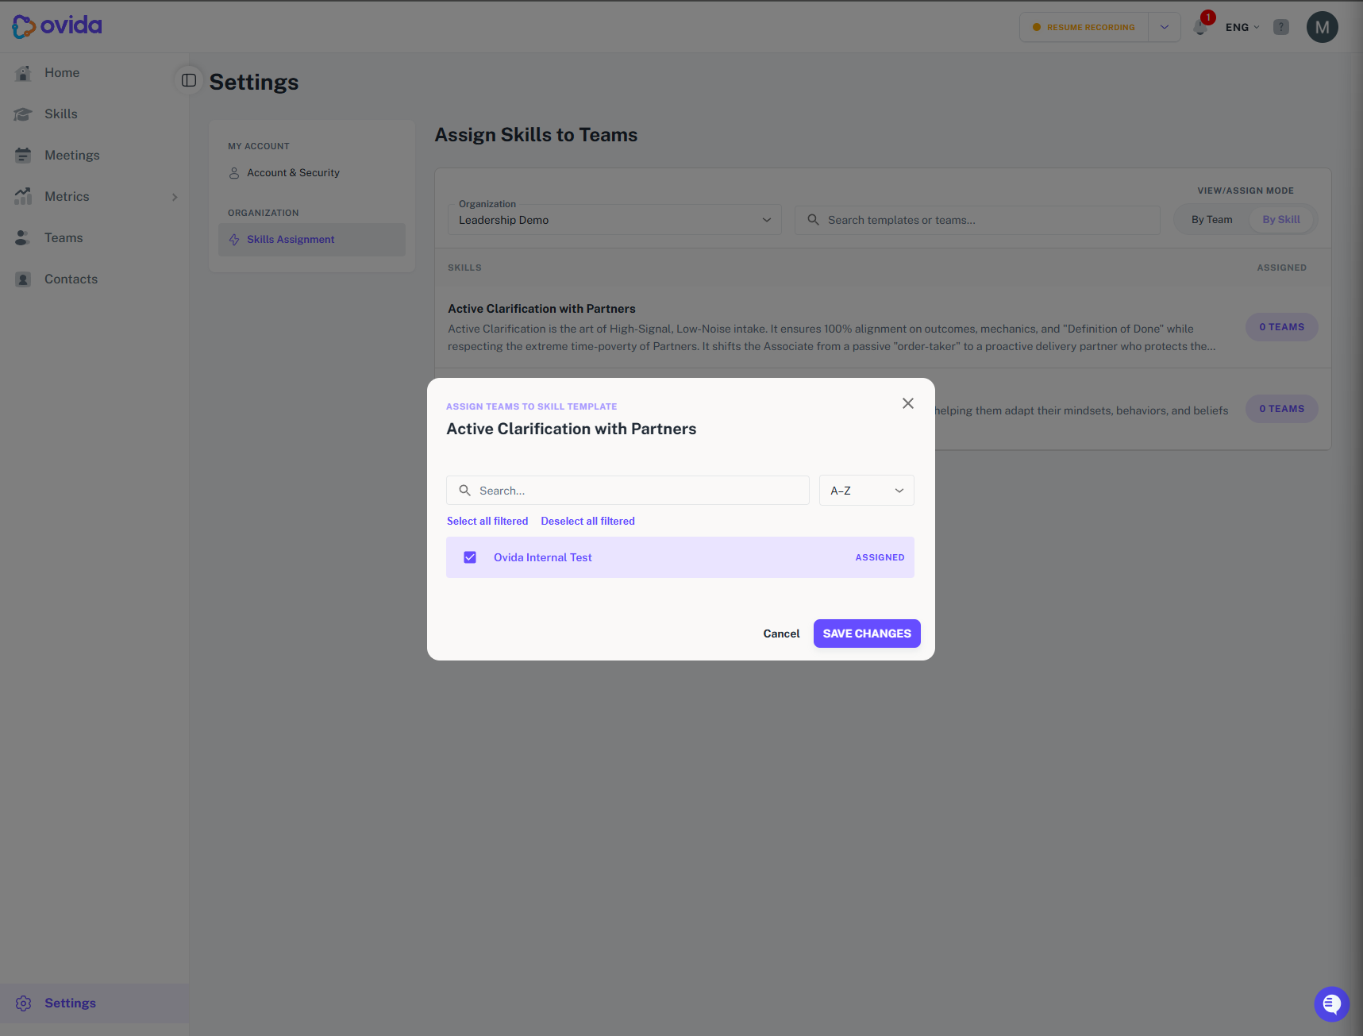The image size is (1363, 1036).
Task: Select Skills Assignment in settings menu
Action: tap(312, 240)
